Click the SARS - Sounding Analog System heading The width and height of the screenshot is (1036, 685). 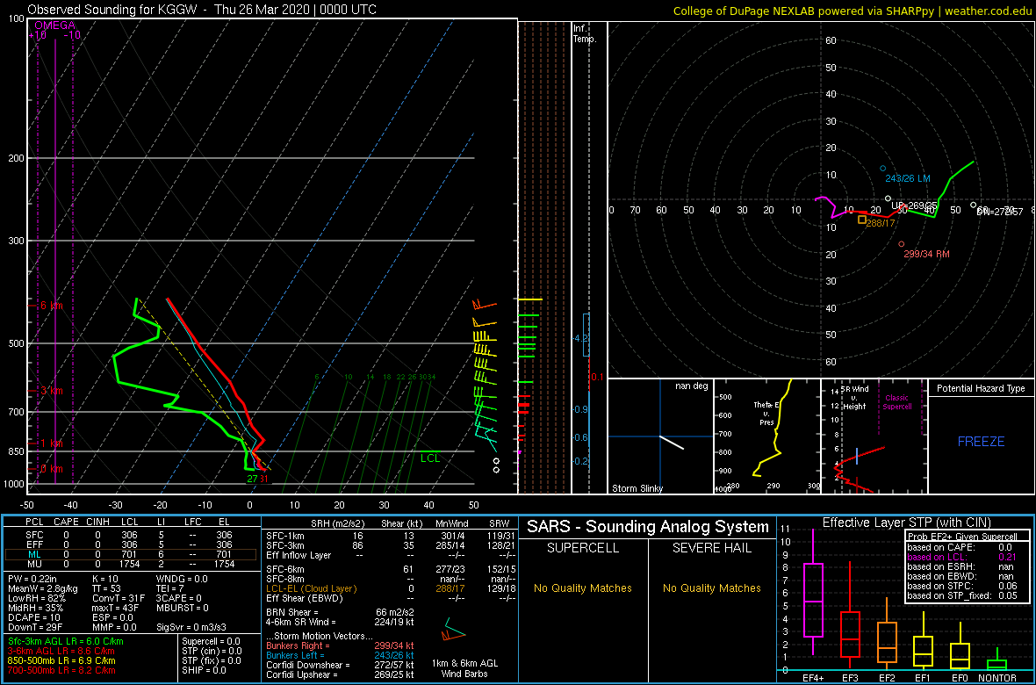648,527
